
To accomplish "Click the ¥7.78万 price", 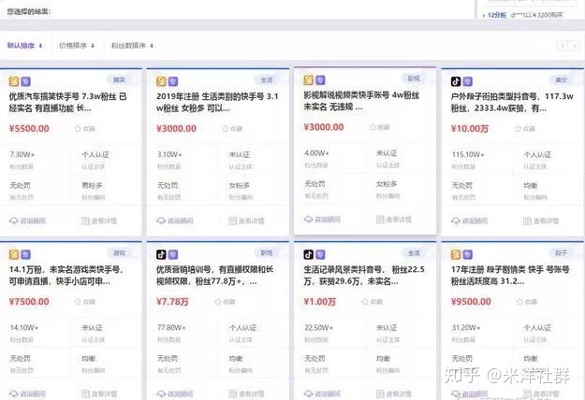I will click(172, 302).
